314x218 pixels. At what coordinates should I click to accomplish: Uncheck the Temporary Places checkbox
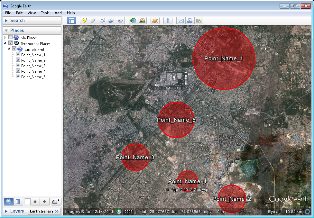10,43
